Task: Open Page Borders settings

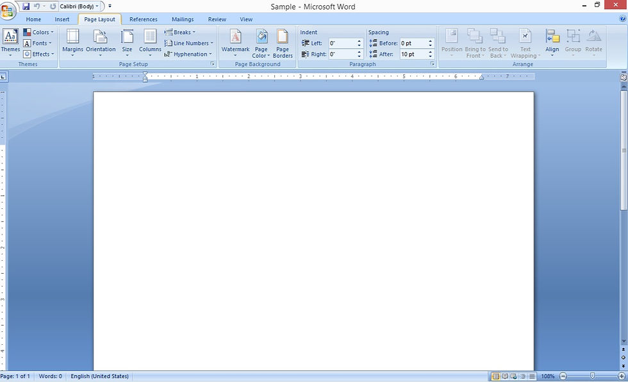Action: tap(283, 44)
